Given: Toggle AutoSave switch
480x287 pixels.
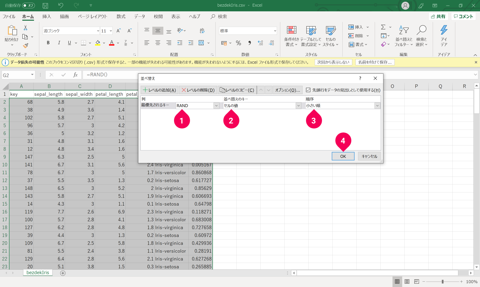Looking at the screenshot, I should click(29, 5).
